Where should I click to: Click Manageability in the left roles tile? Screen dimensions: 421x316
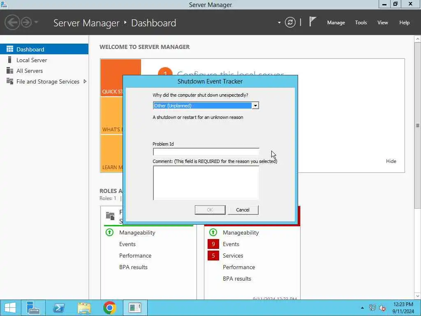(x=137, y=233)
